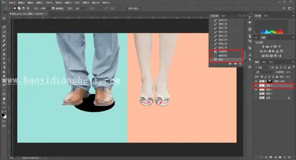296x160 pixels.
Task: Swap foreground and background colors
Action: point(5,111)
